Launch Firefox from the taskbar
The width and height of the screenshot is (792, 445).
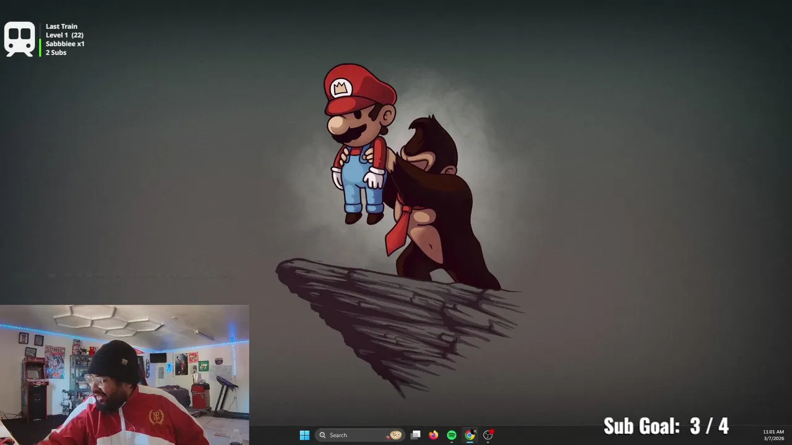point(434,435)
